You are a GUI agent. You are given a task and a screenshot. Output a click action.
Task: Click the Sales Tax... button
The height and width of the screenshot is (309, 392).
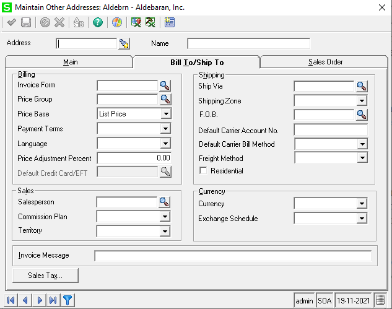(x=45, y=276)
